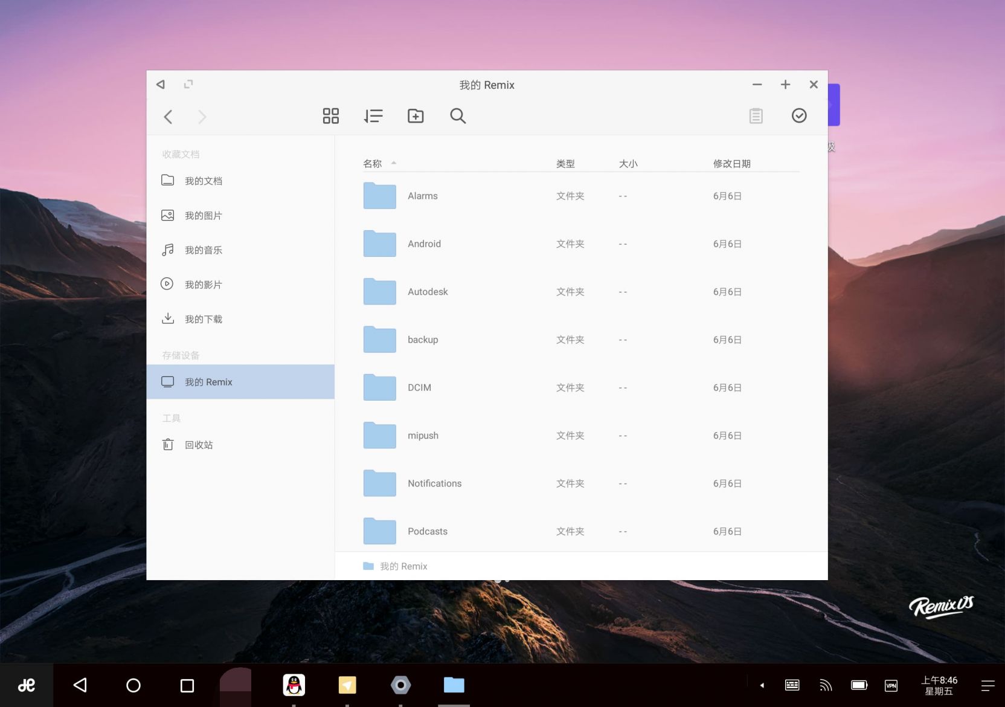Click the DCIM folder name
1005x707 pixels.
pyautogui.click(x=419, y=387)
